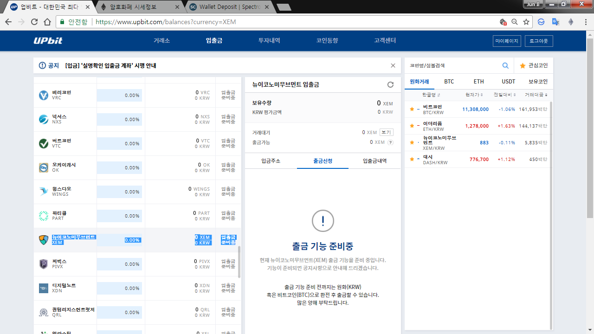Select the PIVX coin icon
Screen dimensions: 594x334
[x=44, y=264]
